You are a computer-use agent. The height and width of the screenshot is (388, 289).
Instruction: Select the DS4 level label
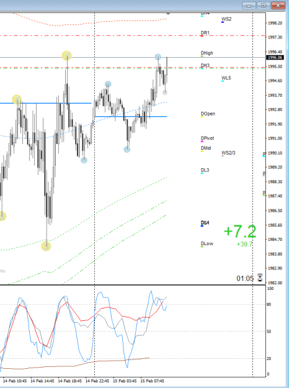click(x=205, y=223)
